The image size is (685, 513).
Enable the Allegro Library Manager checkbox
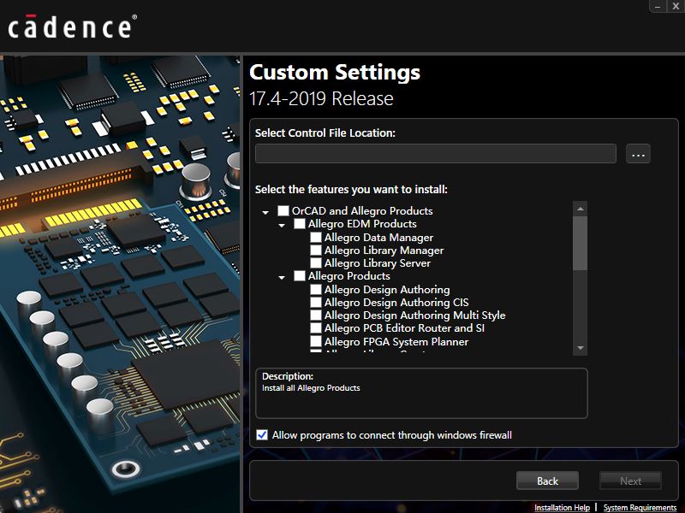(x=315, y=250)
